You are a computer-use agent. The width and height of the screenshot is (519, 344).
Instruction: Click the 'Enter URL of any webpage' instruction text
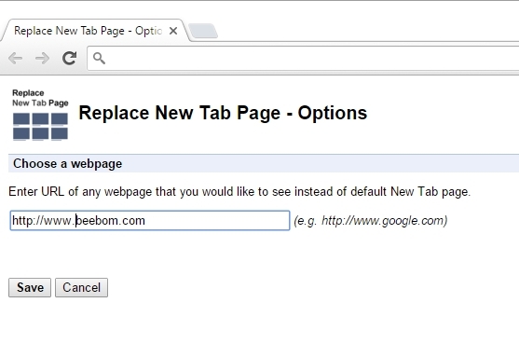(239, 192)
